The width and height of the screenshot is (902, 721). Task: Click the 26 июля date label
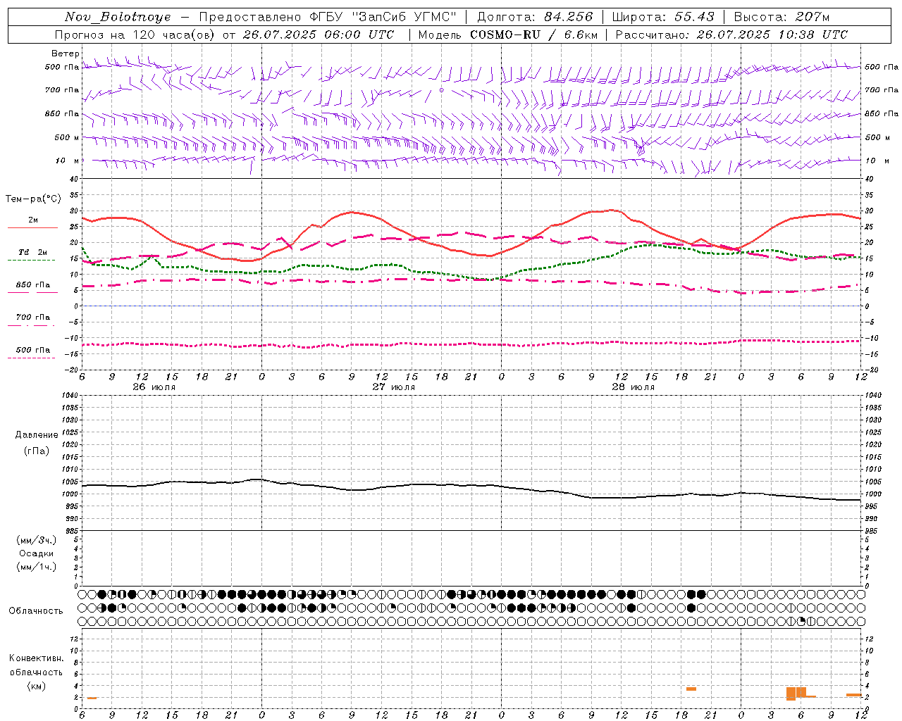click(x=154, y=387)
